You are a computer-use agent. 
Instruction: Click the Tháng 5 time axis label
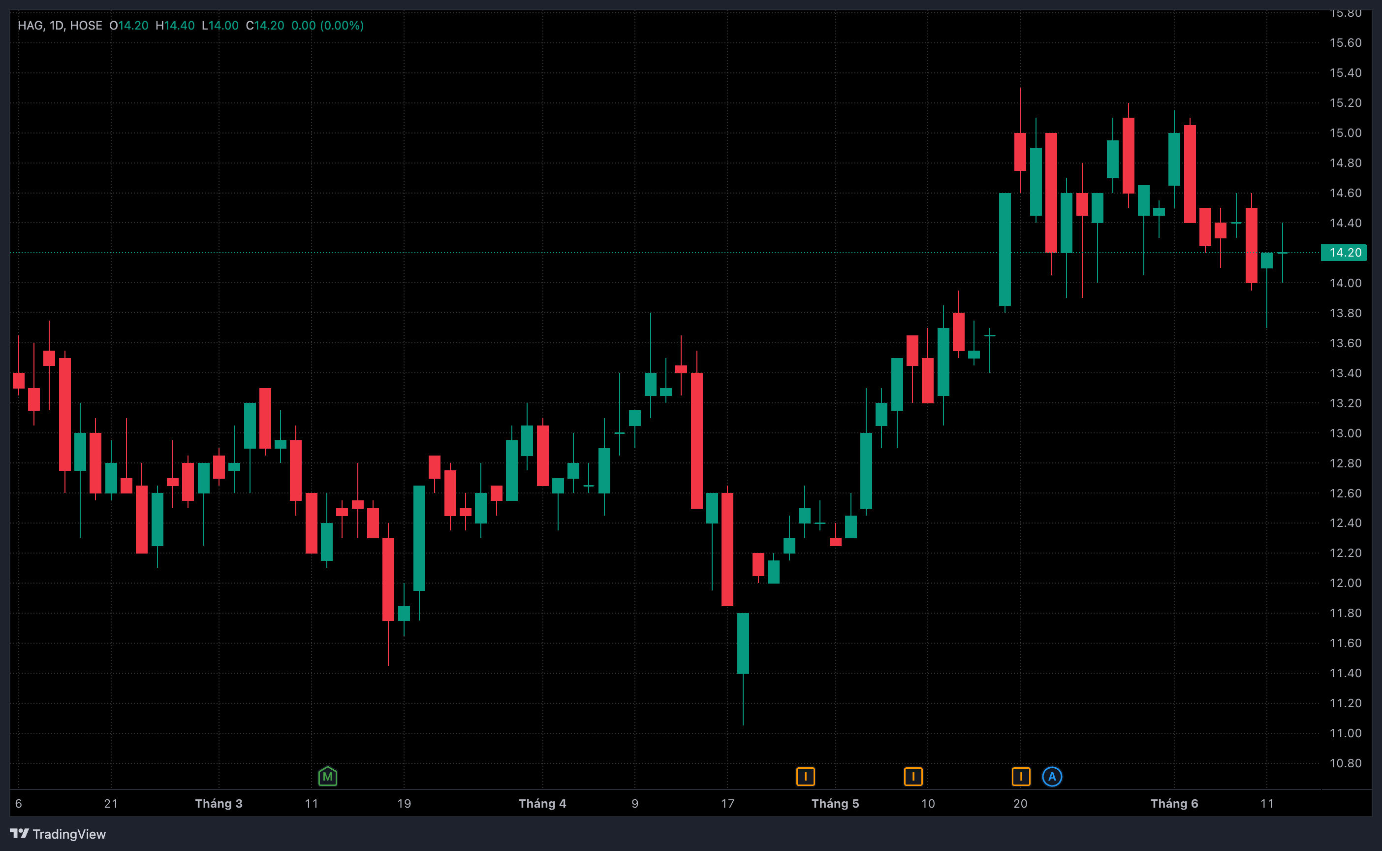[835, 803]
